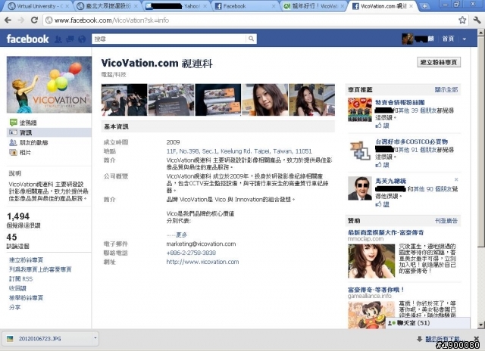Click the marketing@vicovation.com email text
Image resolution: width=485 pixels, height=351 pixels.
(x=201, y=244)
